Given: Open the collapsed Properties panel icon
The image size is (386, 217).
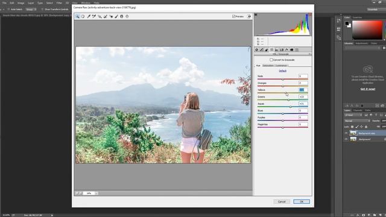Looking at the screenshot, I should pos(339,29).
